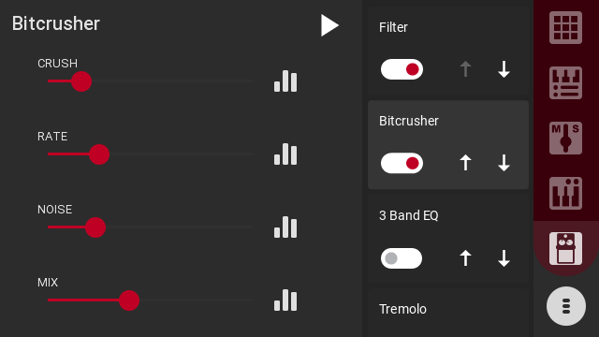Start playback with the play button
Screen dimensions: 599x337
coord(329,25)
